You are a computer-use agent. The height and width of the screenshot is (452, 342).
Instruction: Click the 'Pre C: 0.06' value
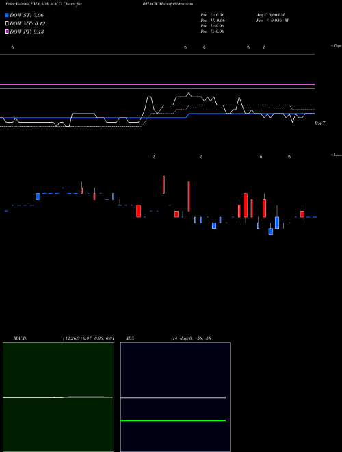click(213, 32)
